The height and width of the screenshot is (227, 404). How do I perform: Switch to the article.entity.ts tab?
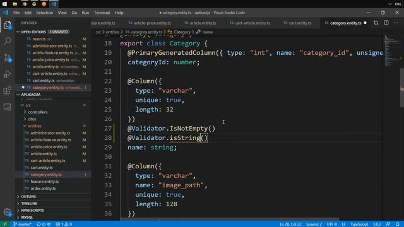pos(201,23)
